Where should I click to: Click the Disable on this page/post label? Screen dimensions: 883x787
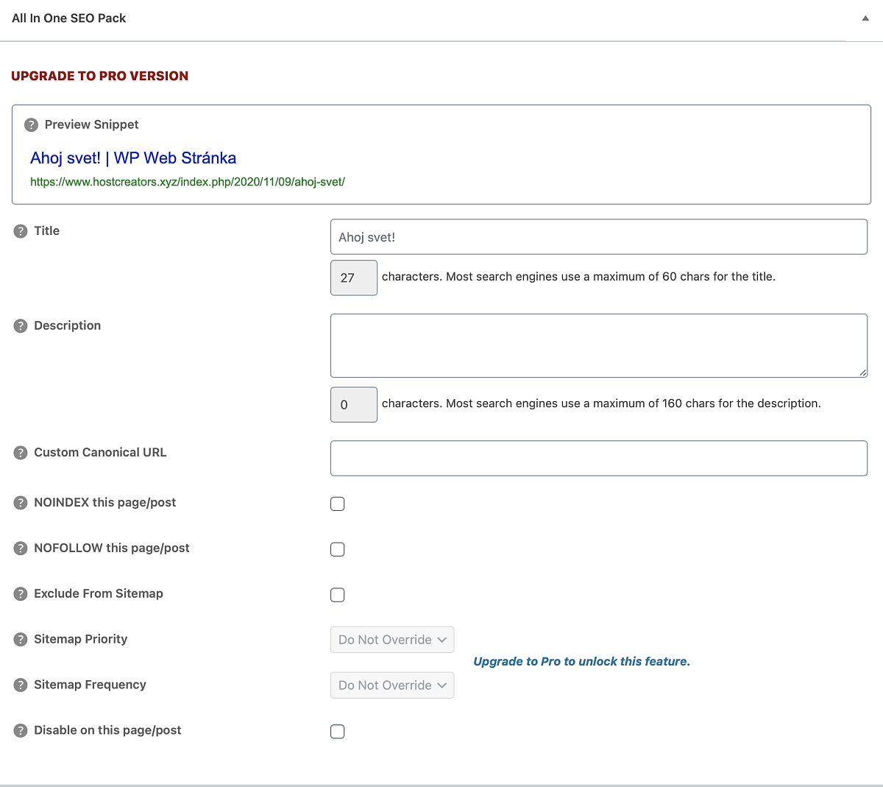(x=107, y=730)
